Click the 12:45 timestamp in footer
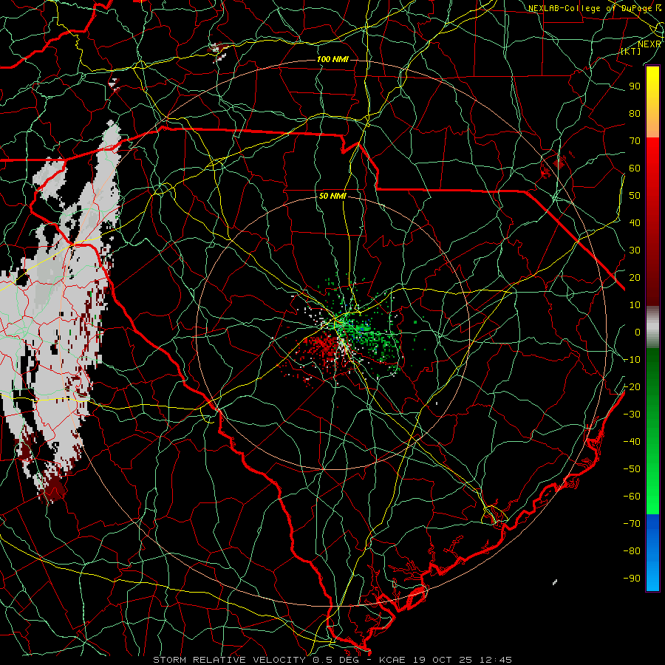Screen dimensions: 665x665 496,660
